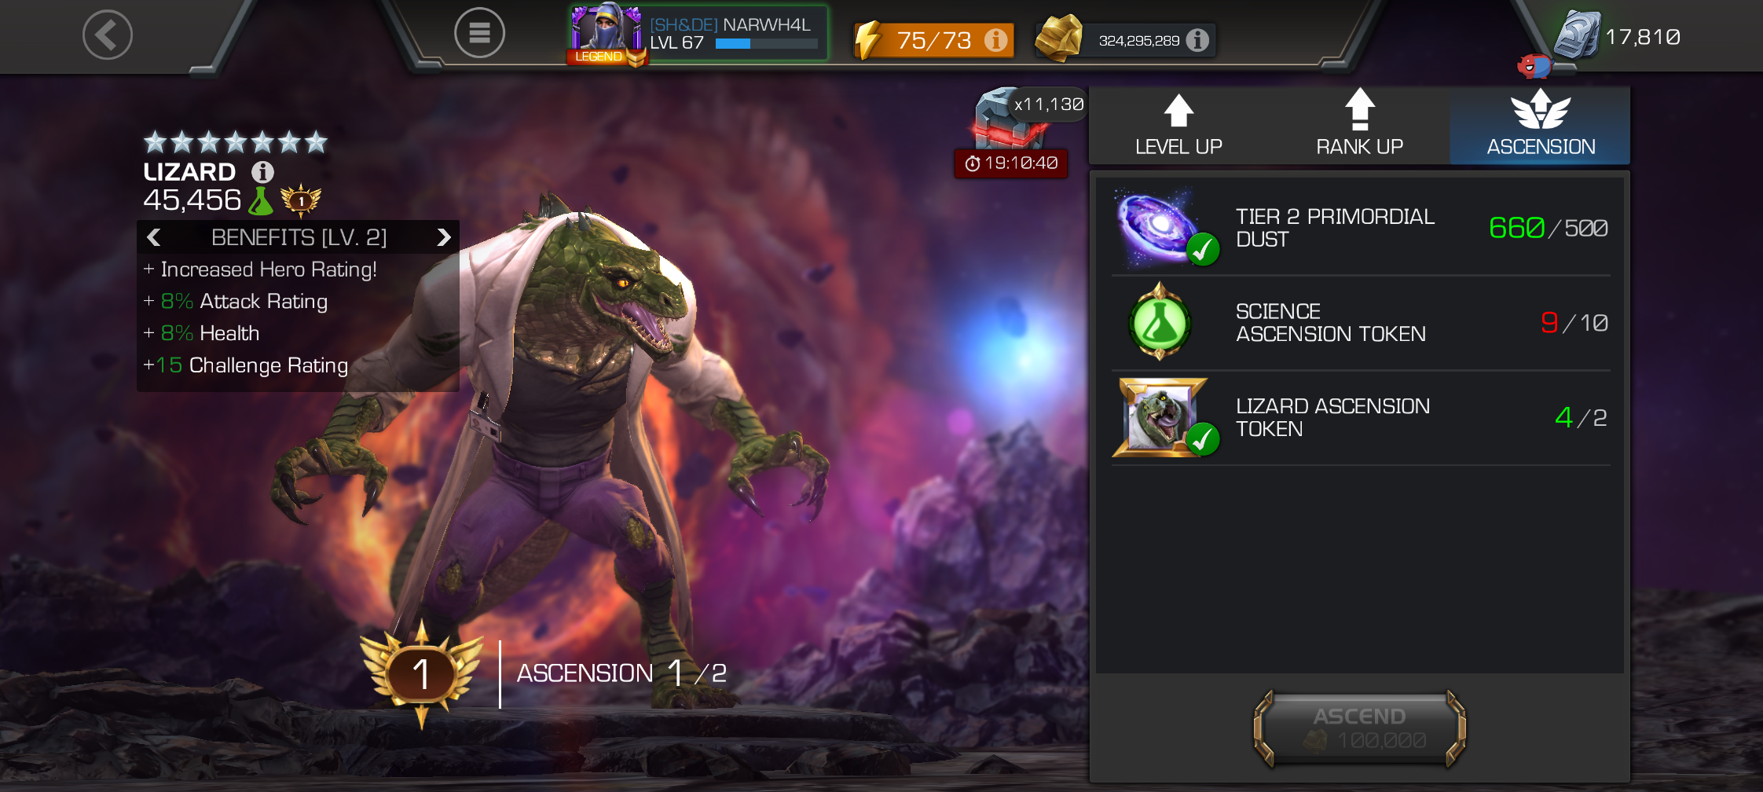Select the Ascension tab
The width and height of the screenshot is (1763, 792).
(1541, 126)
